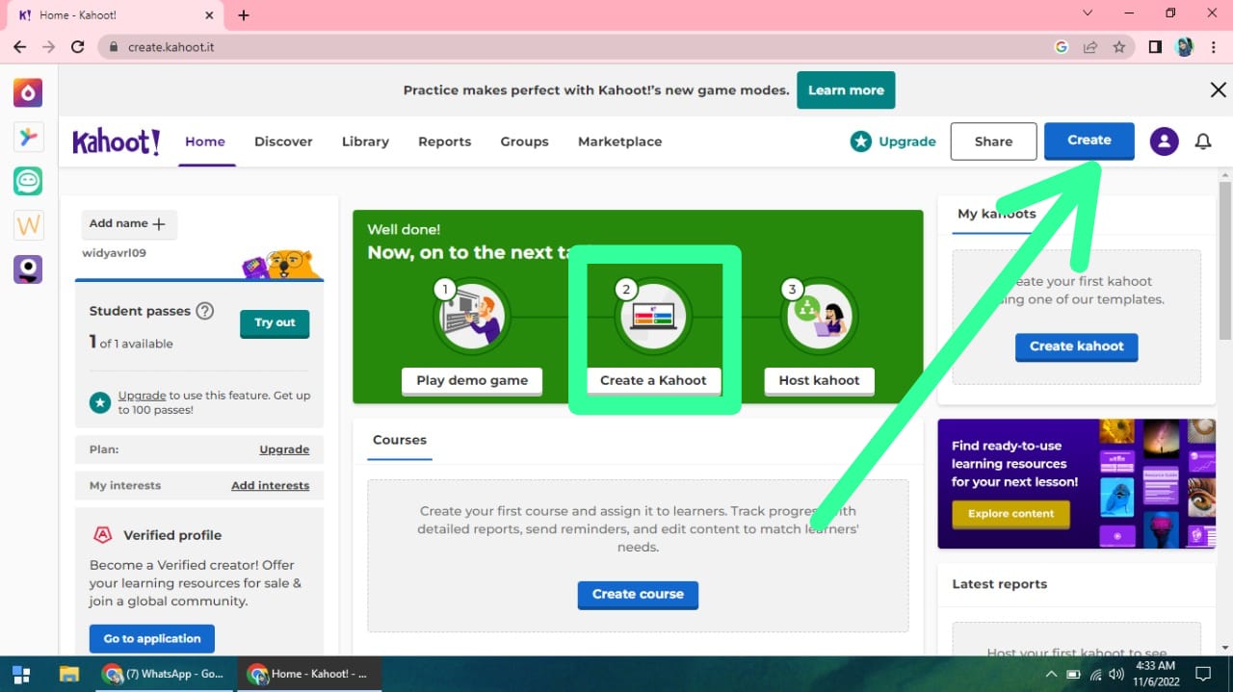
Task: Open the user profile avatar menu
Action: (1164, 141)
